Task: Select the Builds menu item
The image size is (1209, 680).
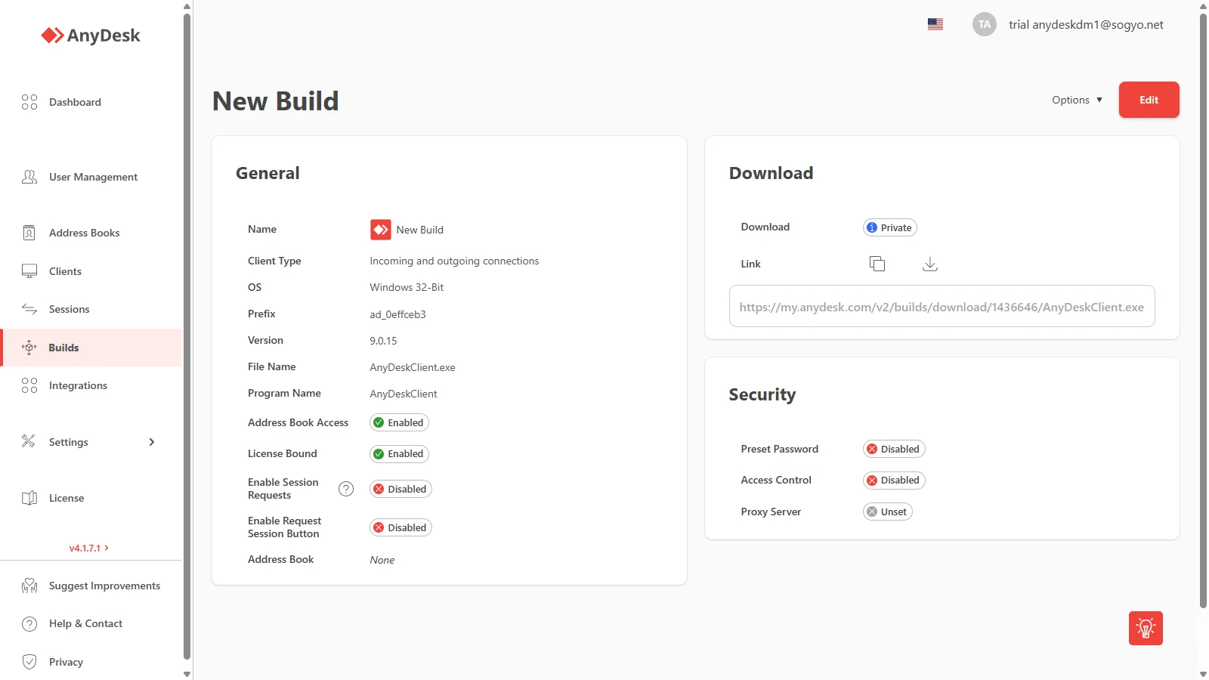Action: (x=91, y=348)
